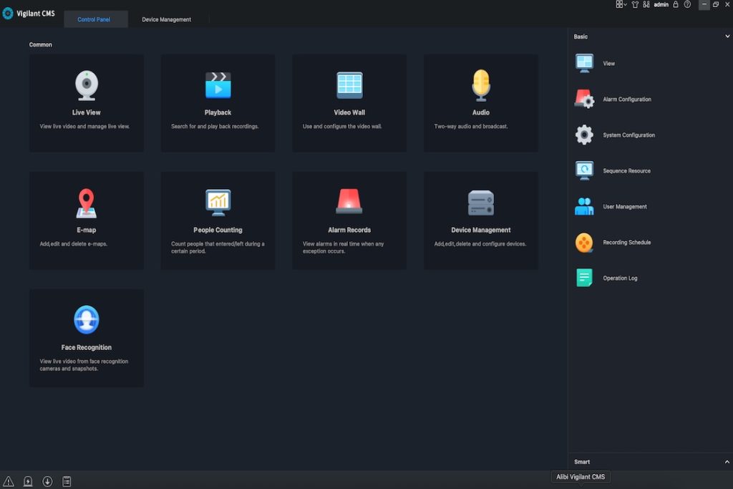
Task: Click the Device Management server icon tile
Action: click(x=481, y=203)
